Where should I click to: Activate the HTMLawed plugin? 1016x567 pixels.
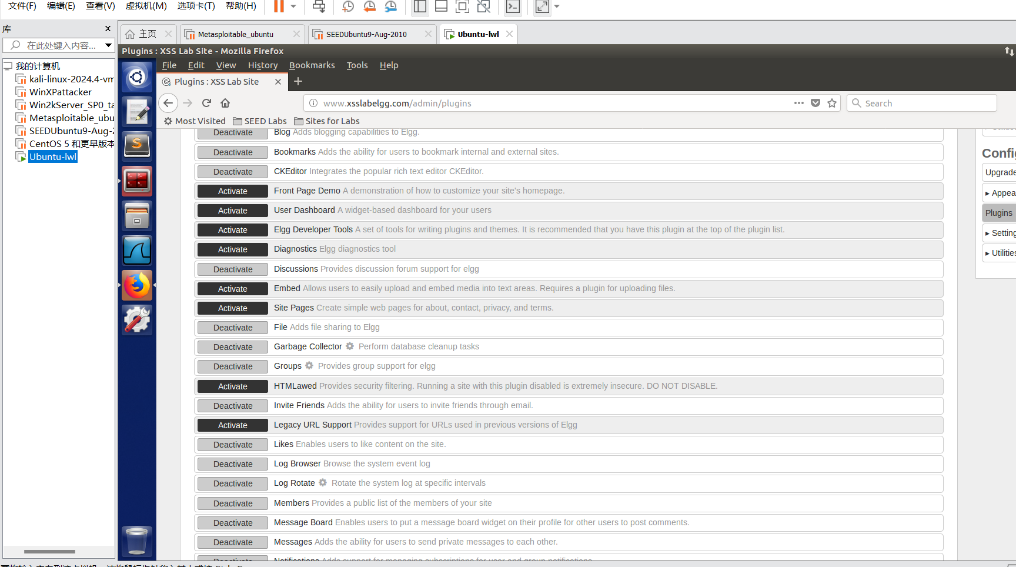click(x=233, y=386)
